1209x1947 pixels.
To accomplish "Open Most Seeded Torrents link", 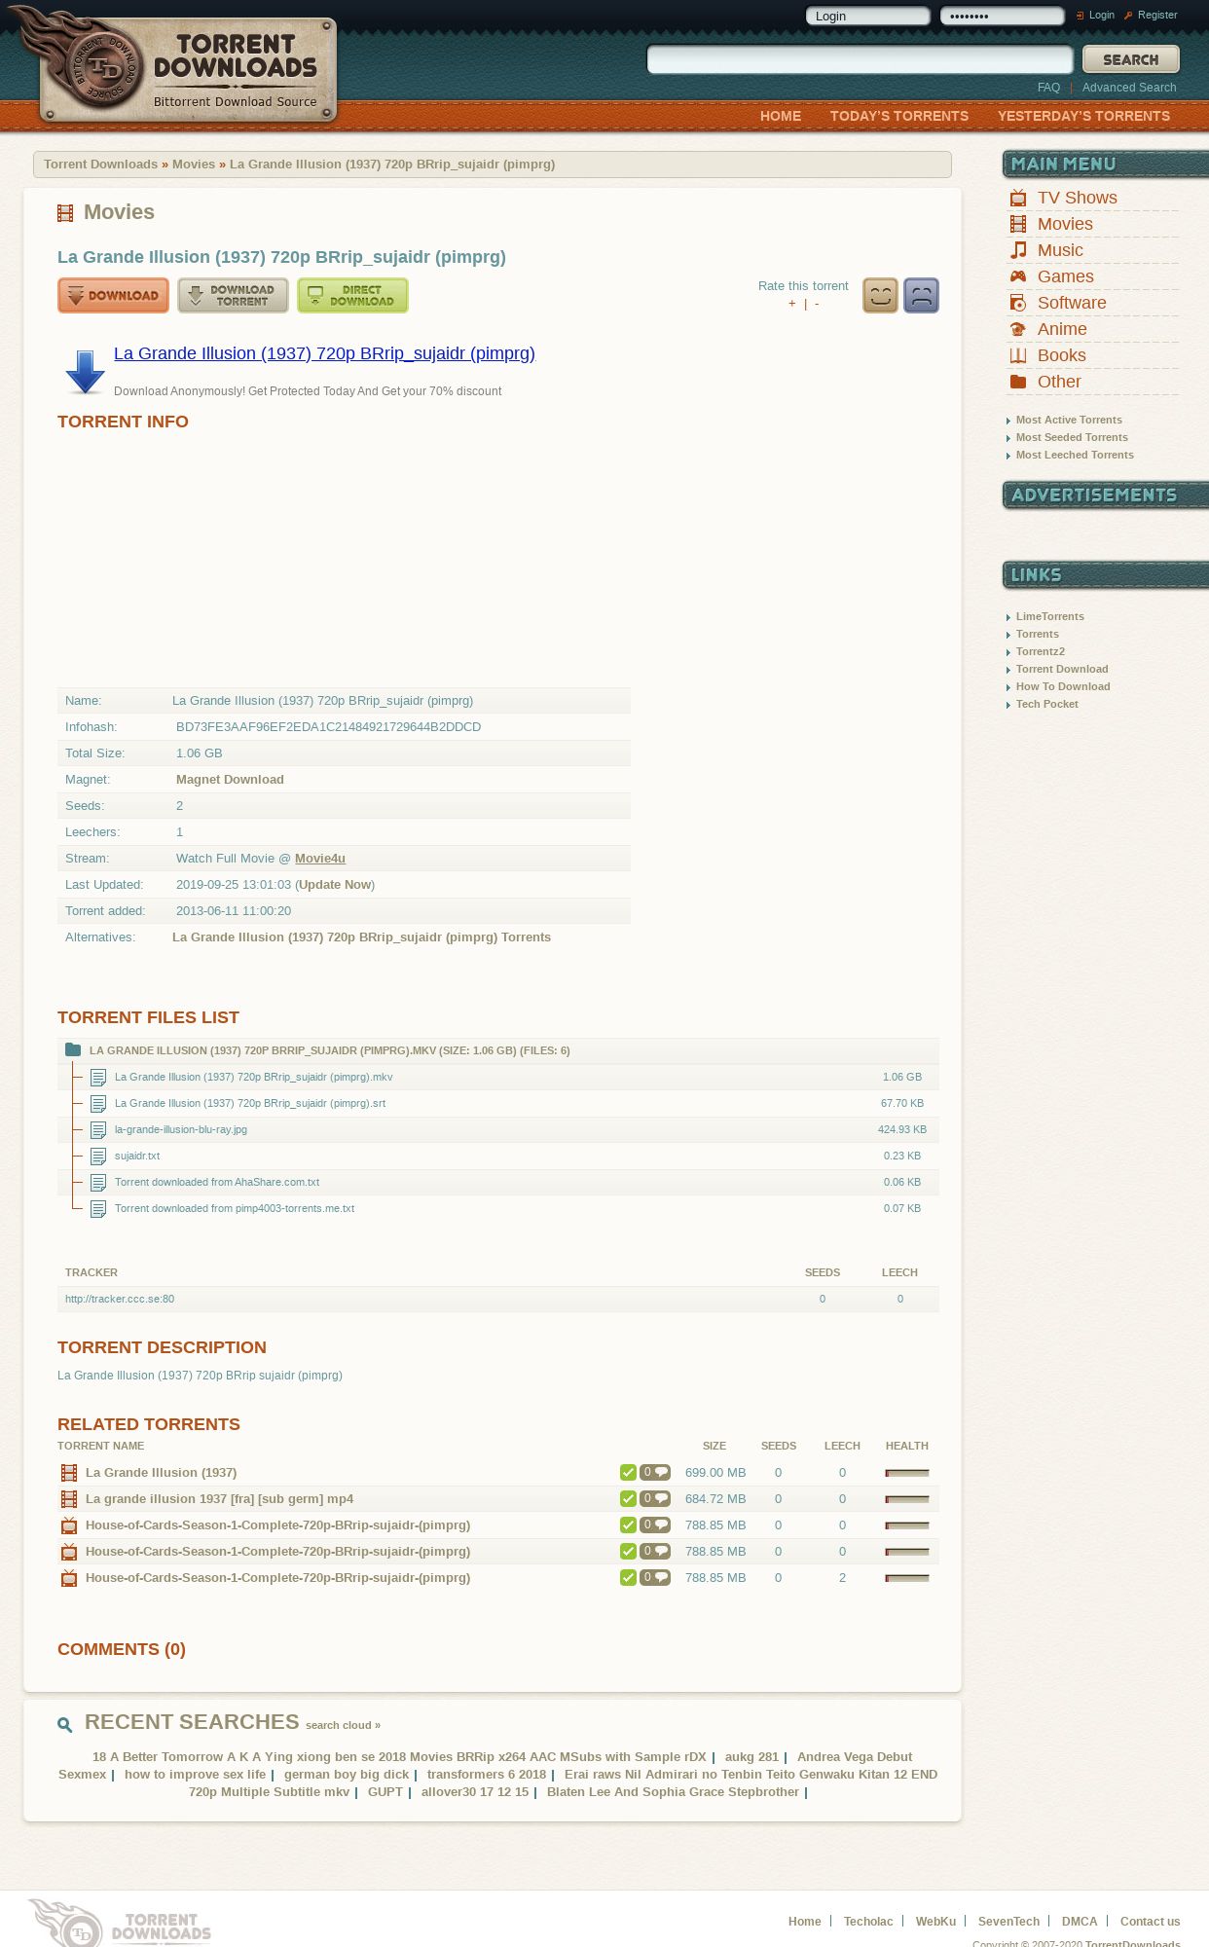I will click(1072, 438).
